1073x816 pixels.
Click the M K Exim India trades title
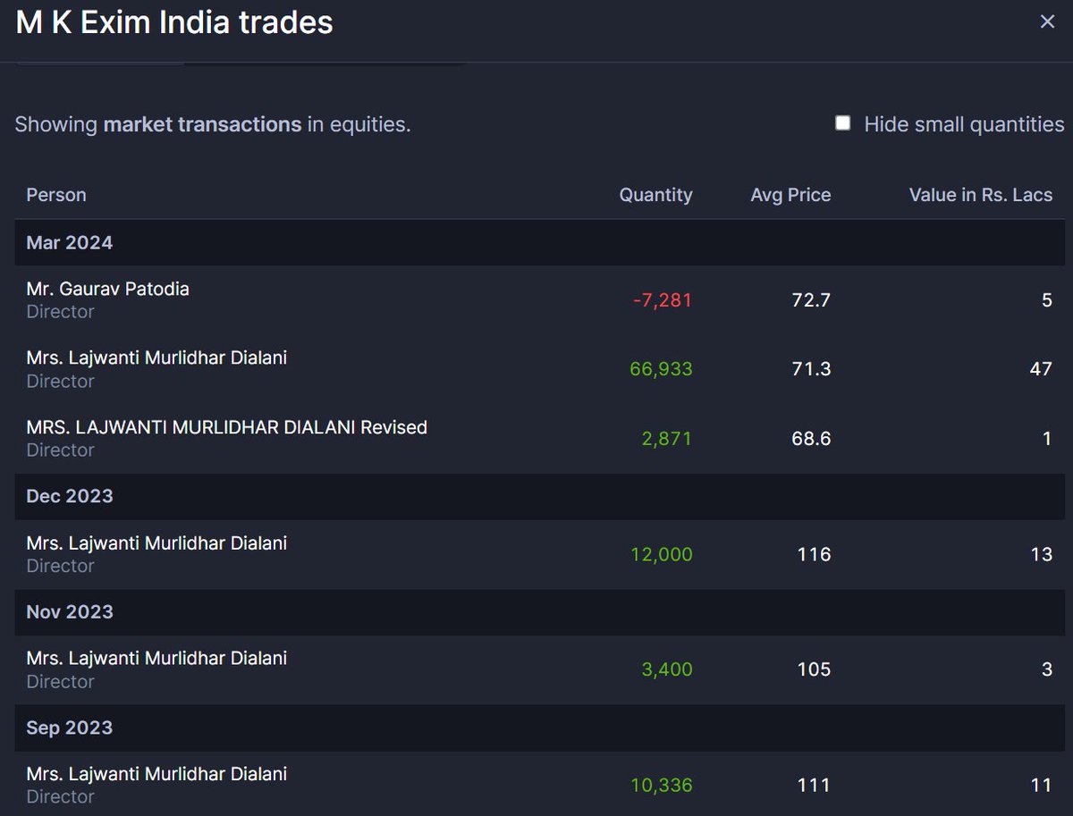point(174,22)
